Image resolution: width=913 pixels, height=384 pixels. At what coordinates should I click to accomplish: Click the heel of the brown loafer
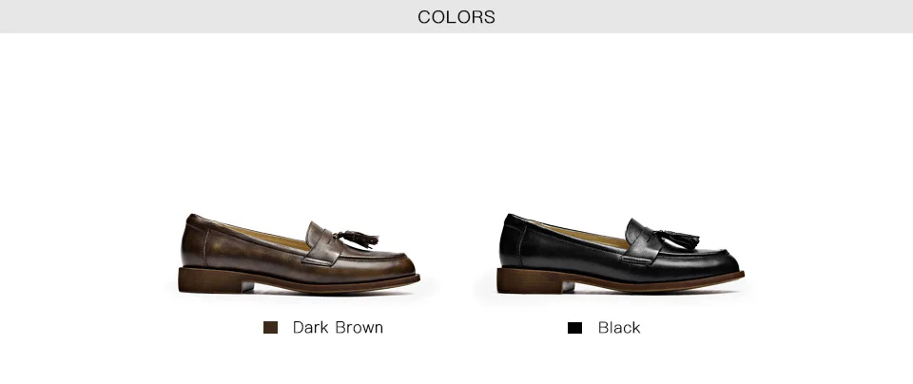tap(209, 280)
